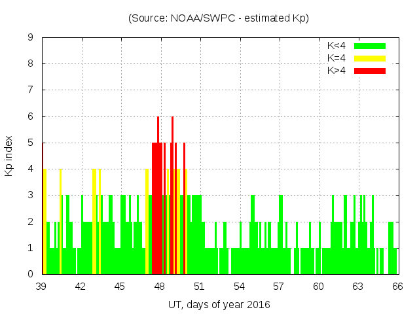This screenshot has height=314, width=419.
Task: Pick x-axis tick label 60
Action: click(x=318, y=287)
